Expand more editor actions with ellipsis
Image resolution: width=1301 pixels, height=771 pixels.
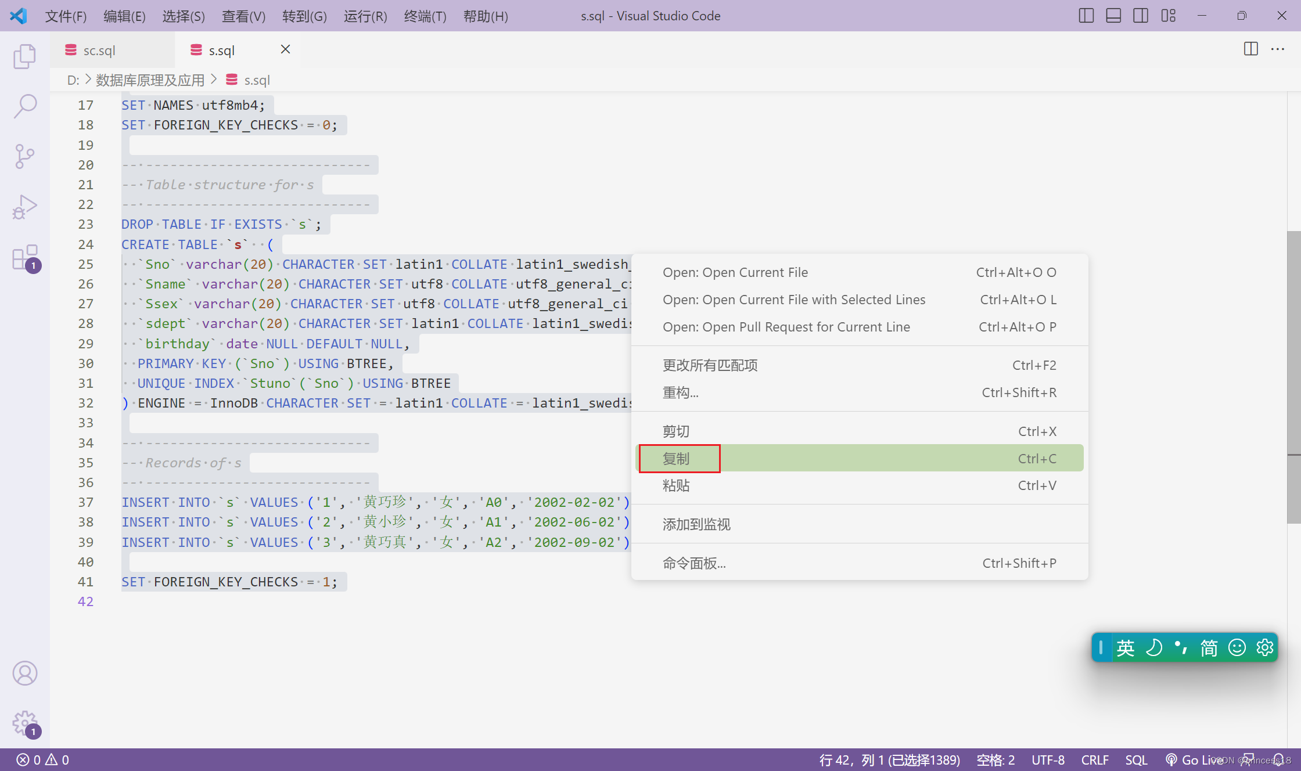click(1278, 49)
